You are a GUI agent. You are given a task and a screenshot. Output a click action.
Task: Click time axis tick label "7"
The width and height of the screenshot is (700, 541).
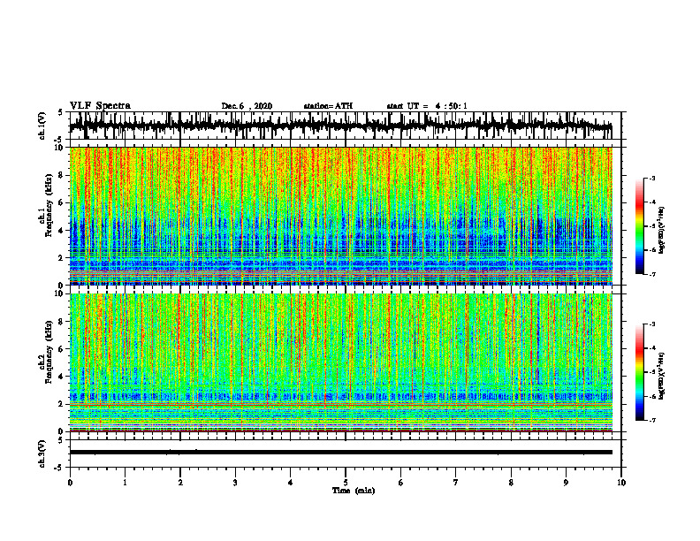(x=456, y=483)
